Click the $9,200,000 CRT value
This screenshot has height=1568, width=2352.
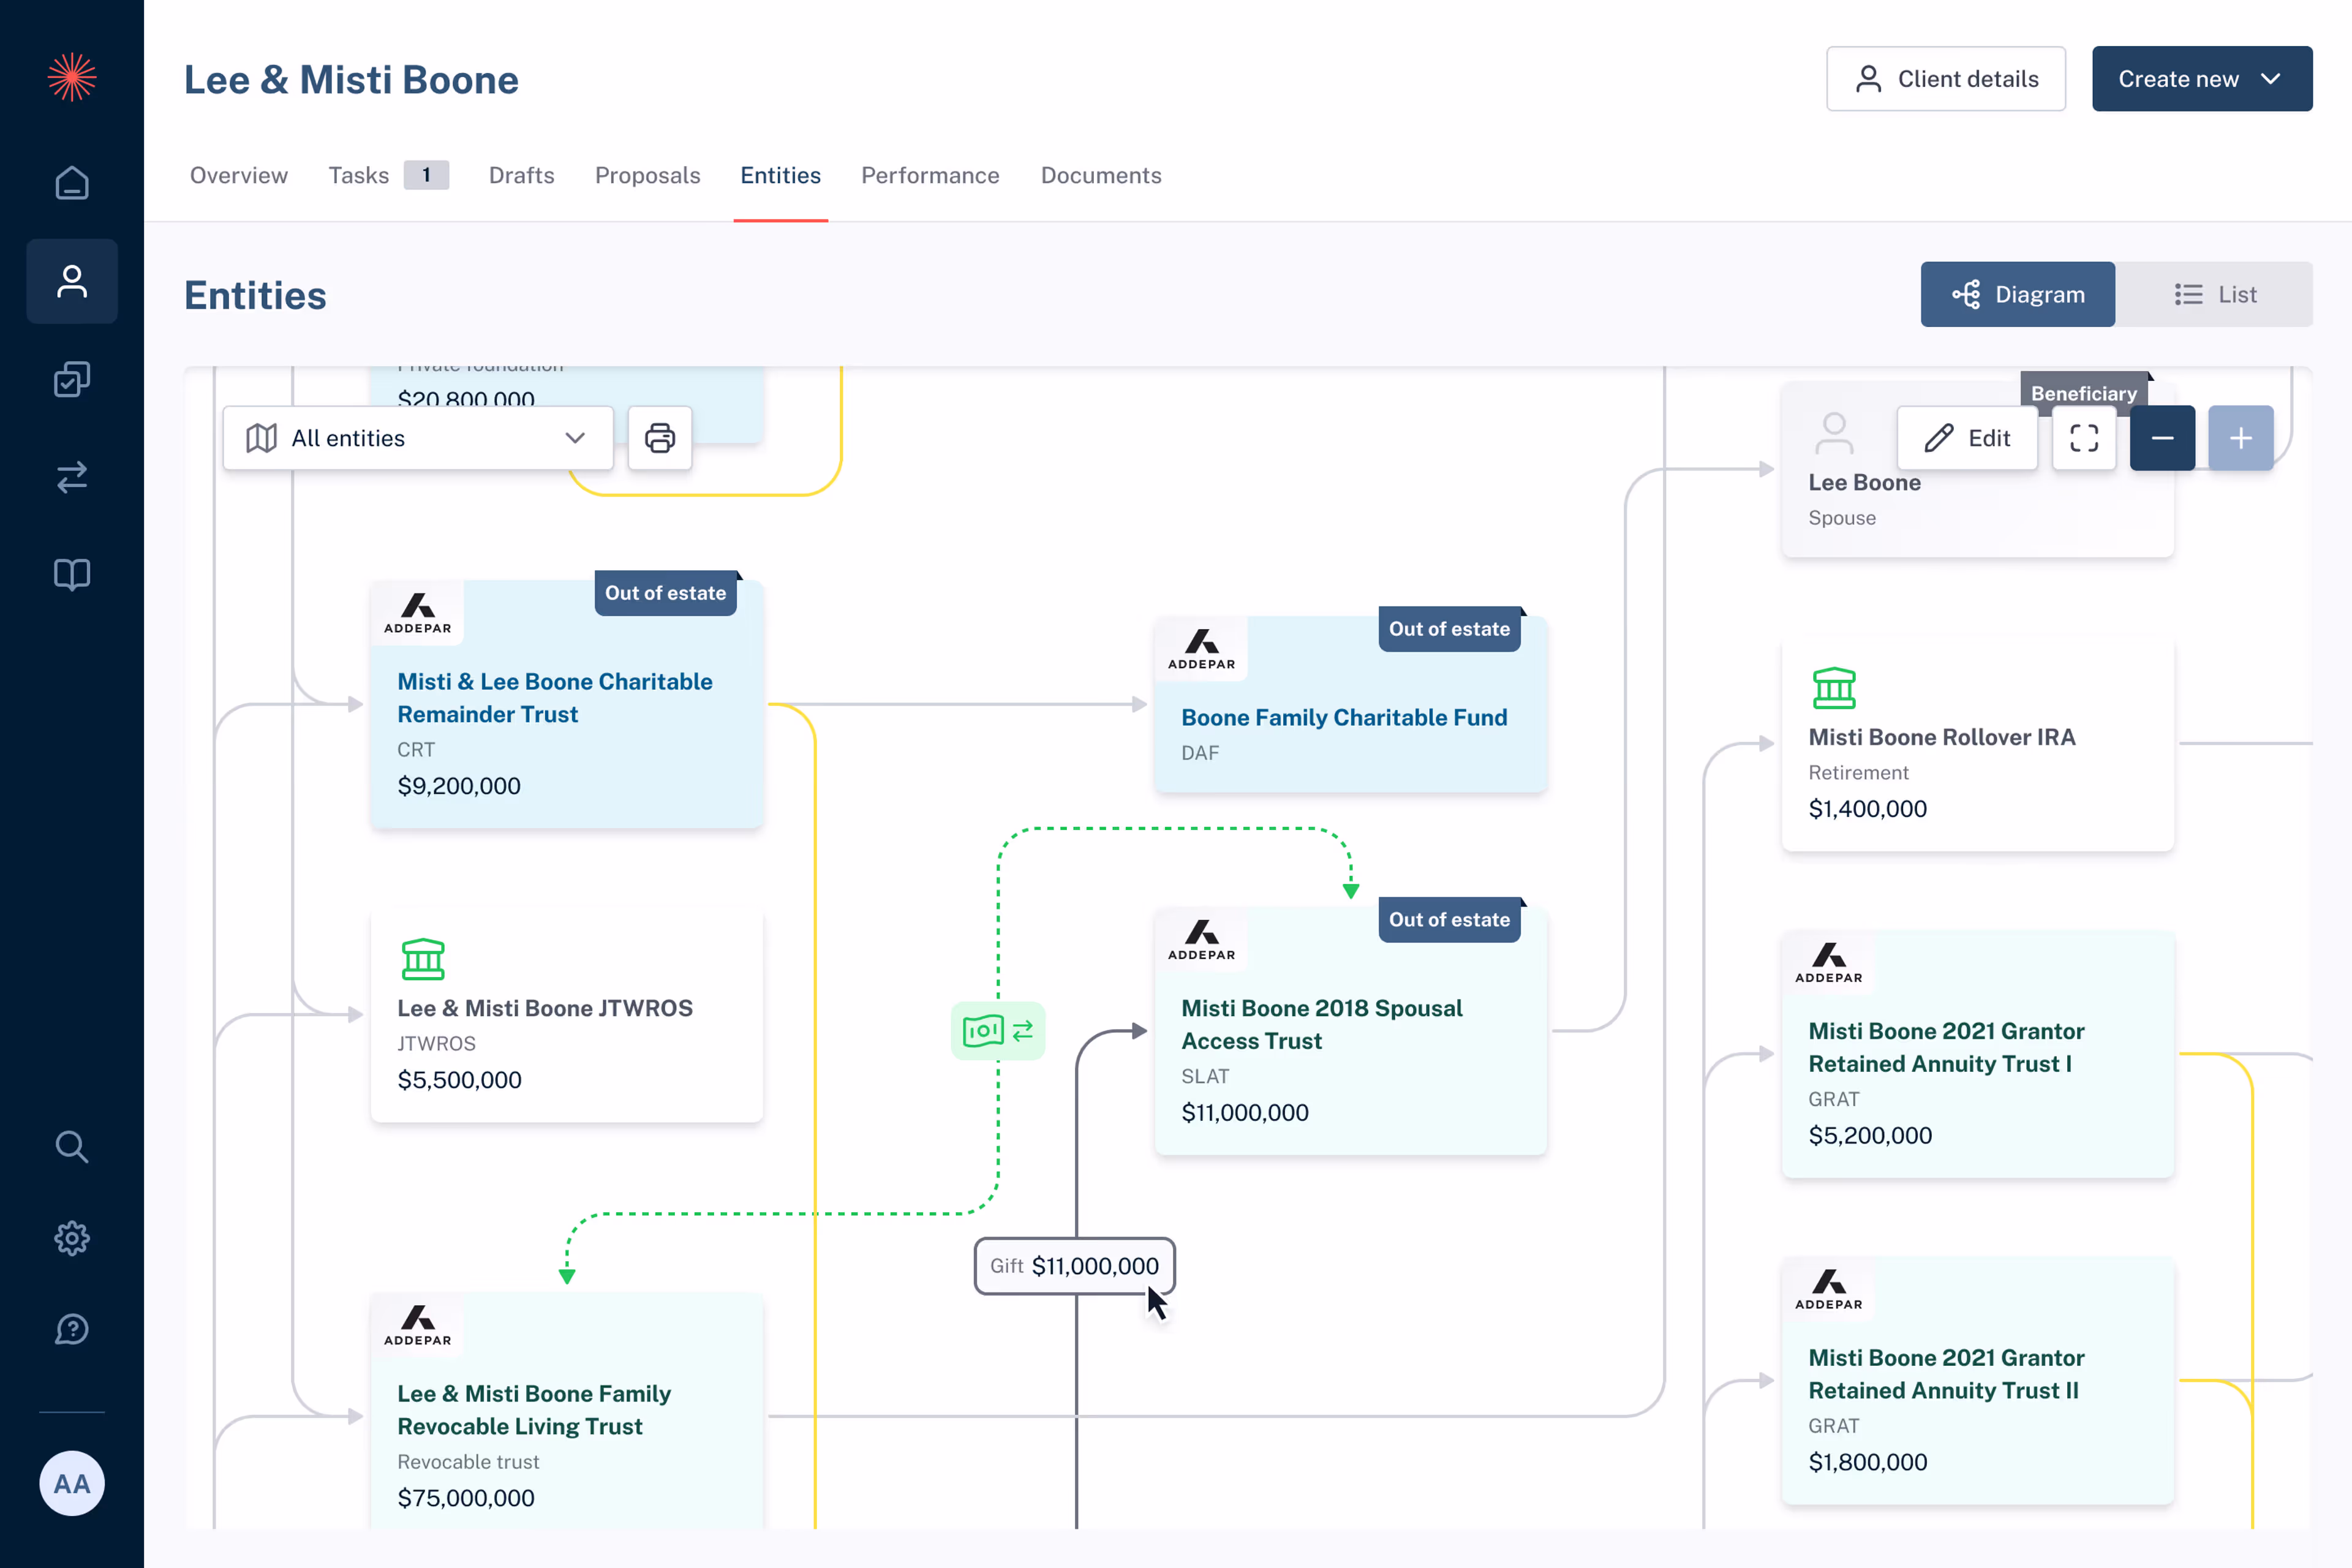coord(459,786)
